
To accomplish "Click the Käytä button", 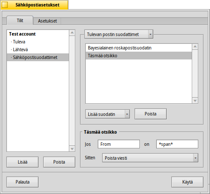I will click(187, 182).
